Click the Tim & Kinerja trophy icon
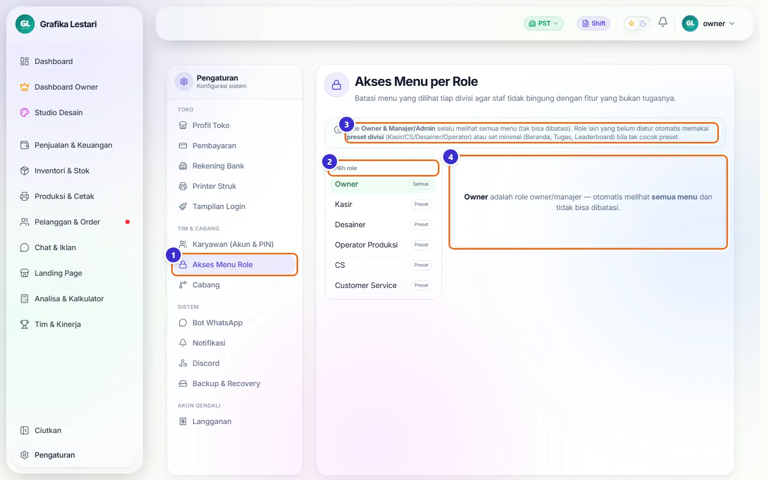Viewport: 768px width, 480px height. point(25,324)
